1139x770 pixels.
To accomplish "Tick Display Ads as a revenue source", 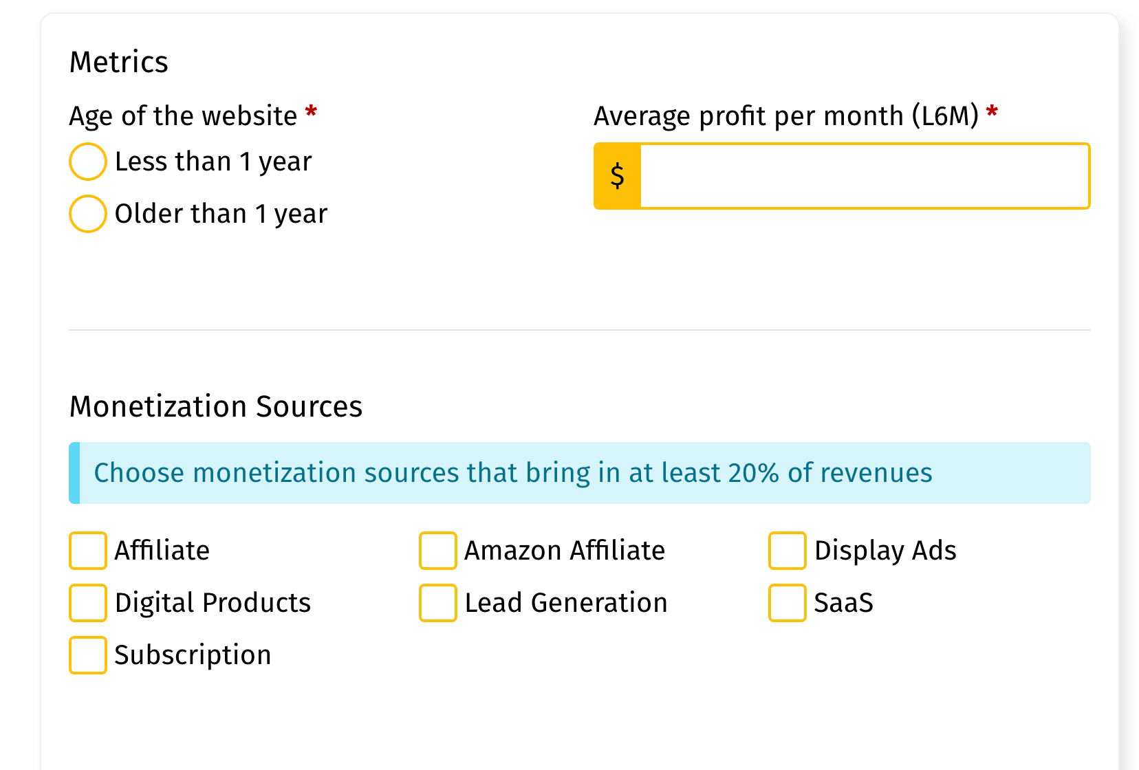I will [787, 550].
